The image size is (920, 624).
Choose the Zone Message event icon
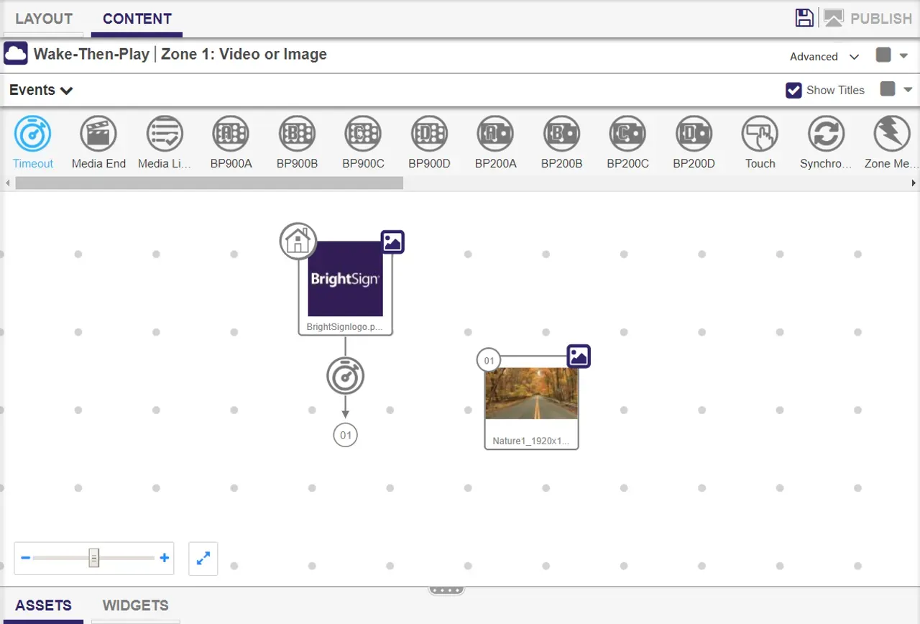892,134
